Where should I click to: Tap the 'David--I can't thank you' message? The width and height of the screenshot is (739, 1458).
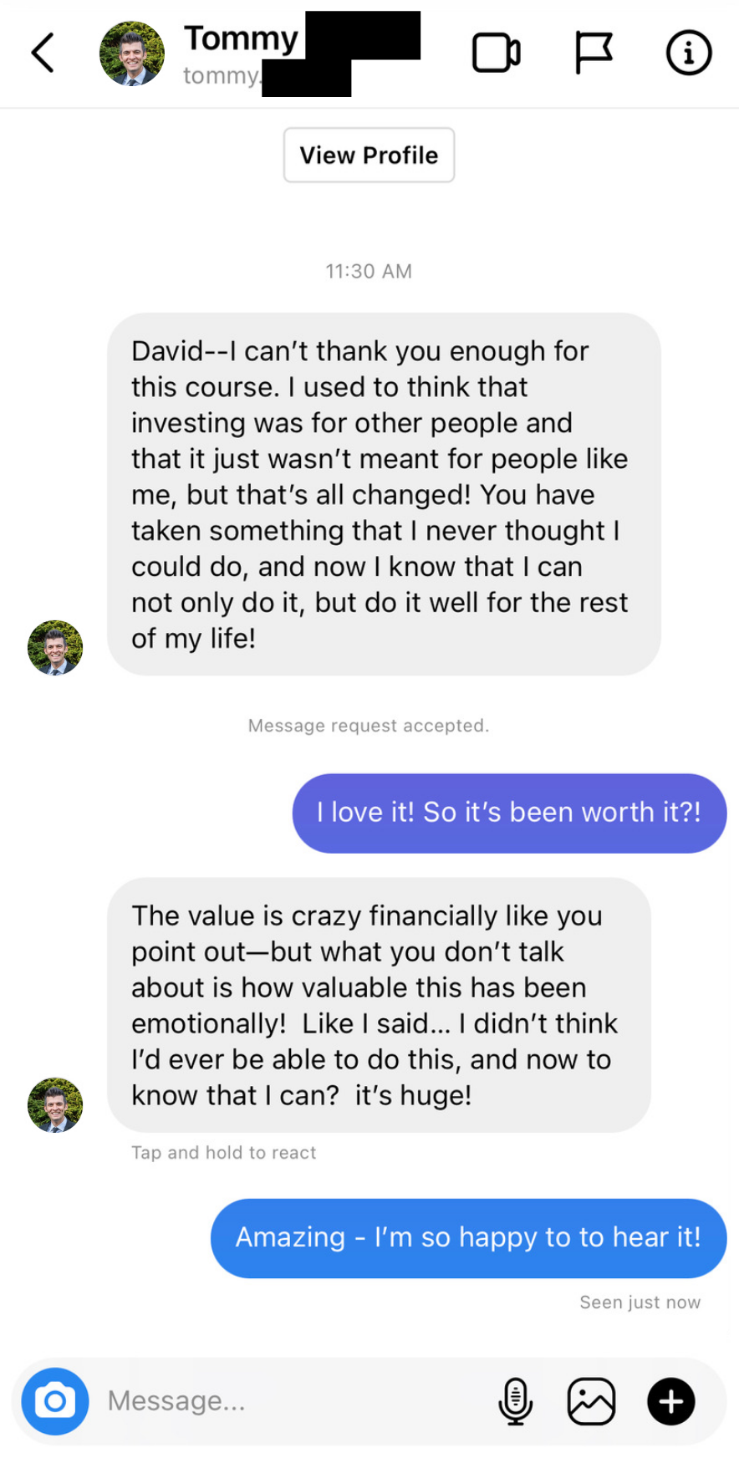pos(383,494)
